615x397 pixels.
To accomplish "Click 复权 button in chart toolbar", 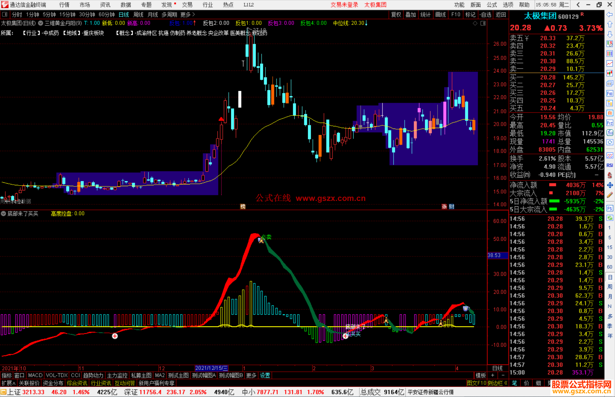I will click(396, 15).
